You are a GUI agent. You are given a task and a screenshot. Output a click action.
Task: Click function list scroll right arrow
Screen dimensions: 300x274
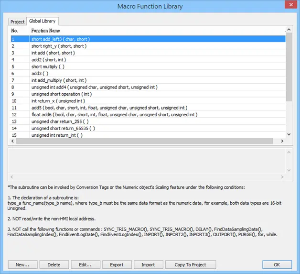282,141
